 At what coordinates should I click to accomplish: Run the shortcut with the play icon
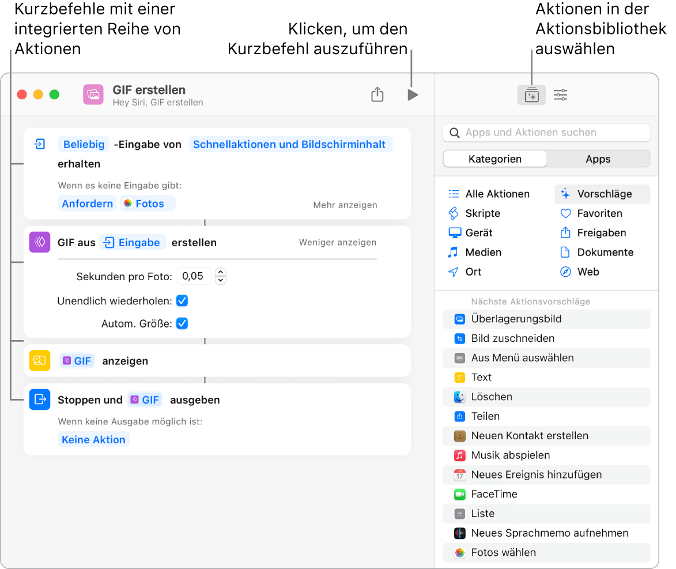(413, 95)
